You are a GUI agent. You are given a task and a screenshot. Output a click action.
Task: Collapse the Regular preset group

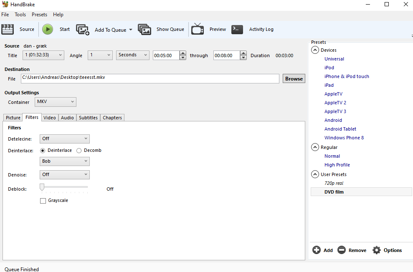click(315, 147)
